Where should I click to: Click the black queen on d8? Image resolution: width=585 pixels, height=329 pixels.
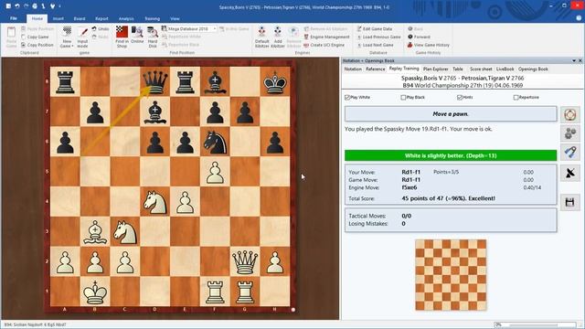(154, 81)
